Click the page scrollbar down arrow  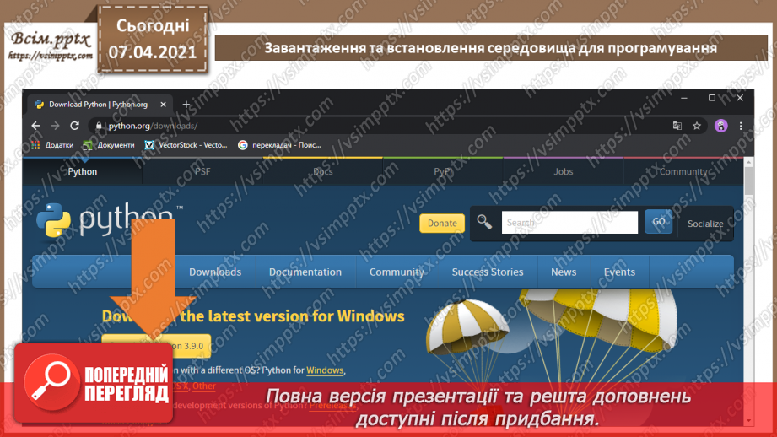[749, 421]
